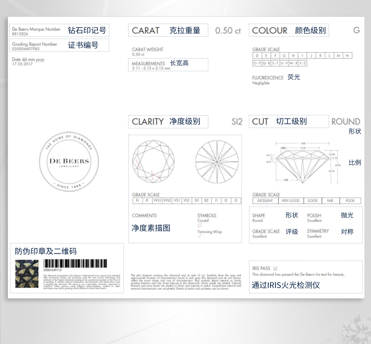Click the marque number 8812826
This screenshot has width=371, height=344.
[20, 34]
